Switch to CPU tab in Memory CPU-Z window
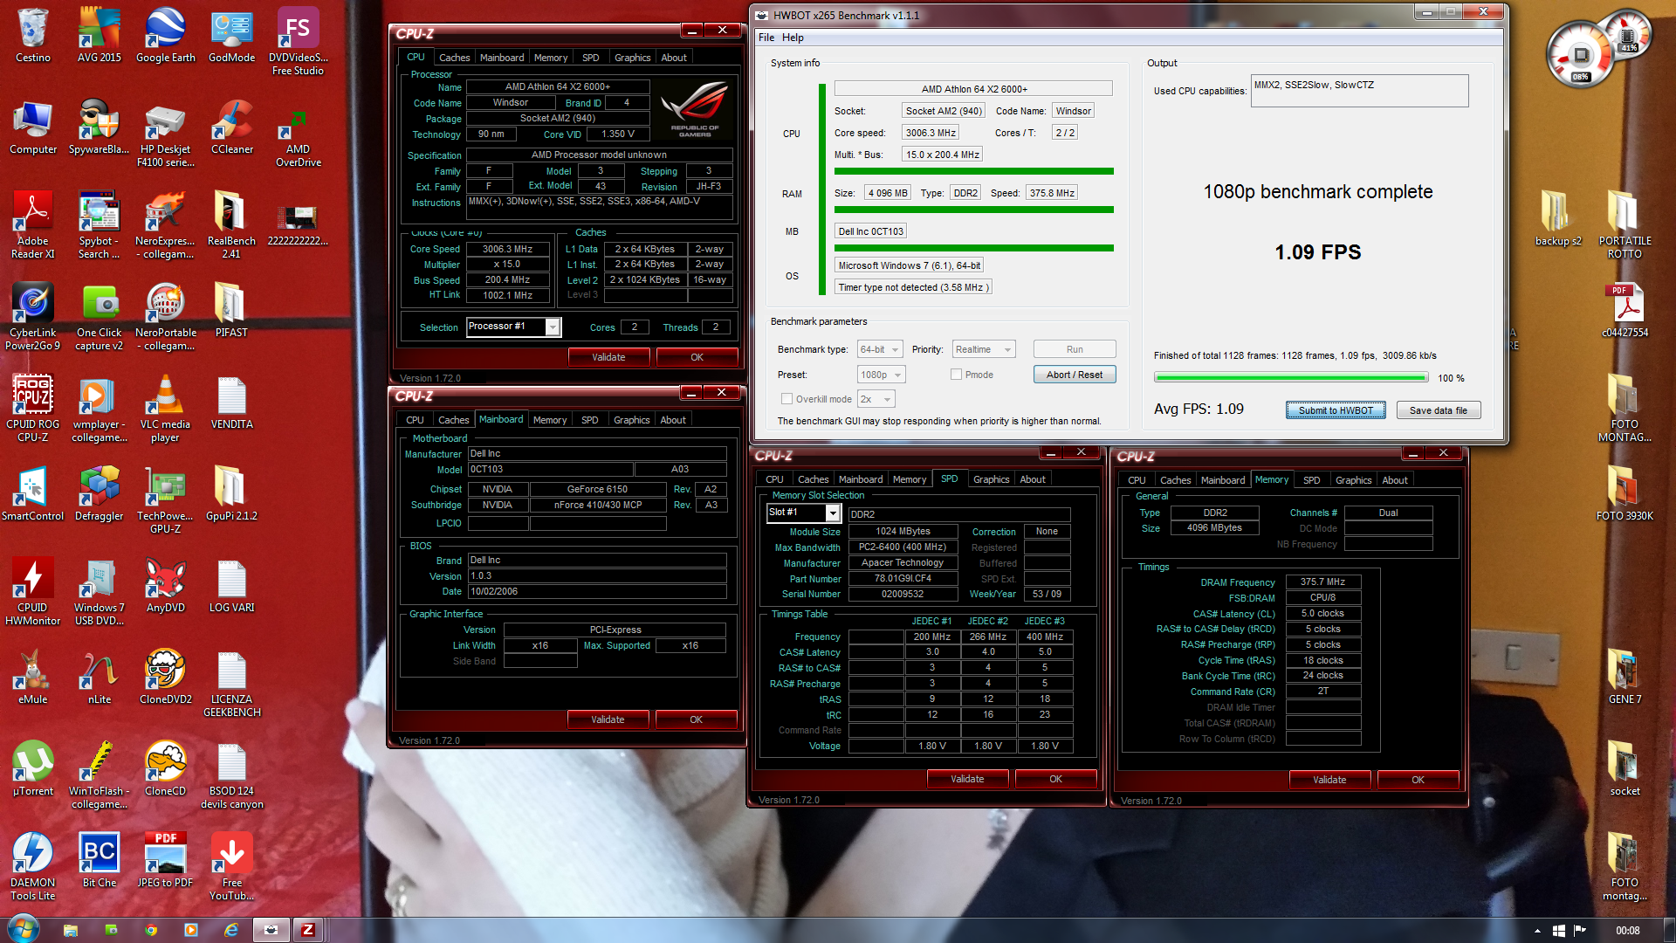Screen dimensions: 1676x943 (1137, 480)
